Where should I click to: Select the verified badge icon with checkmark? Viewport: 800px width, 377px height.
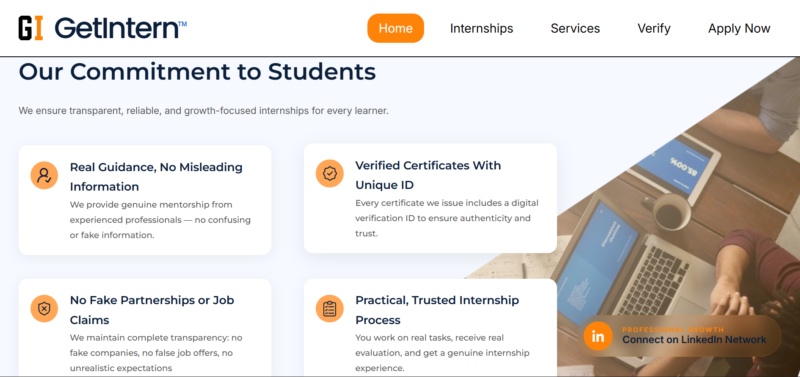tap(329, 173)
